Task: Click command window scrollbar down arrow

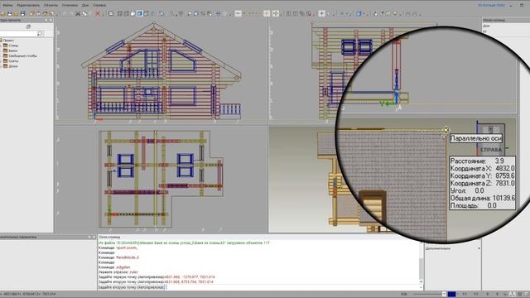Action: (421, 281)
